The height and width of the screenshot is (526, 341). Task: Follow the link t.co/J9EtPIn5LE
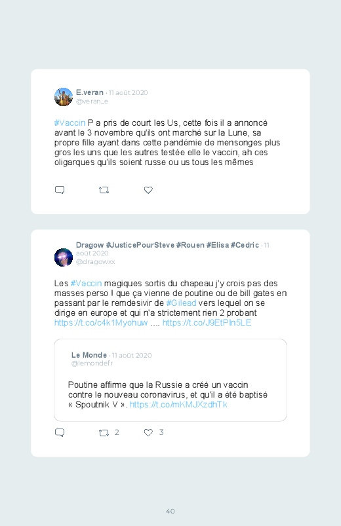207,323
